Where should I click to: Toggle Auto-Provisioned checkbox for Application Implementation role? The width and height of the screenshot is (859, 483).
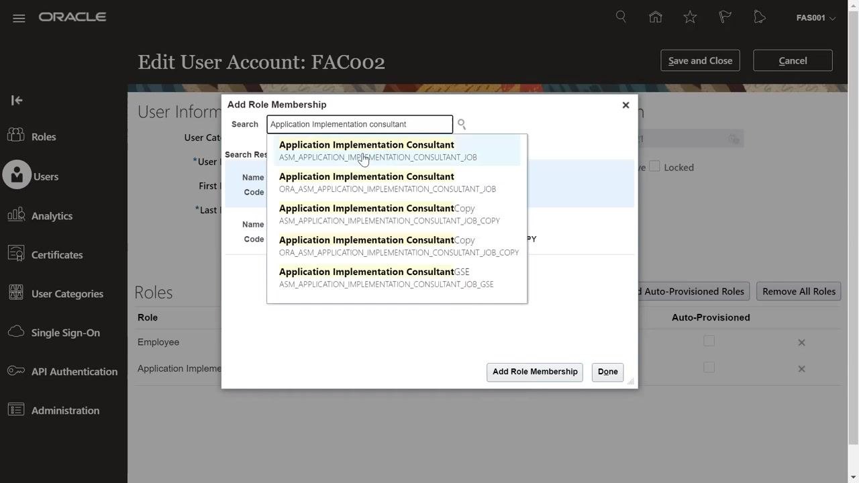click(x=709, y=367)
